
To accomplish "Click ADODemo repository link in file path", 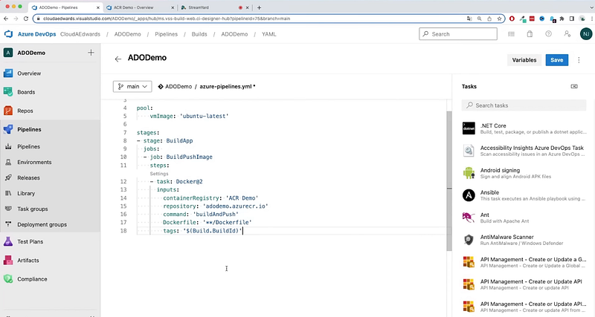I will (x=178, y=86).
